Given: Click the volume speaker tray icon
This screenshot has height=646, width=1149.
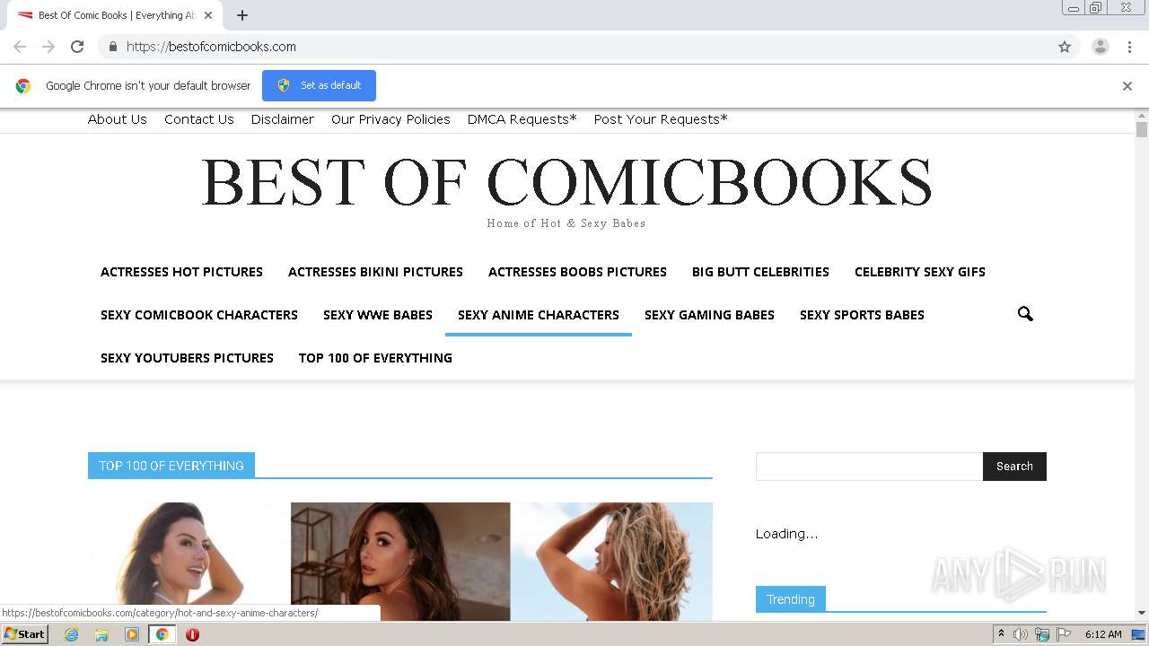Looking at the screenshot, I should (x=1021, y=634).
